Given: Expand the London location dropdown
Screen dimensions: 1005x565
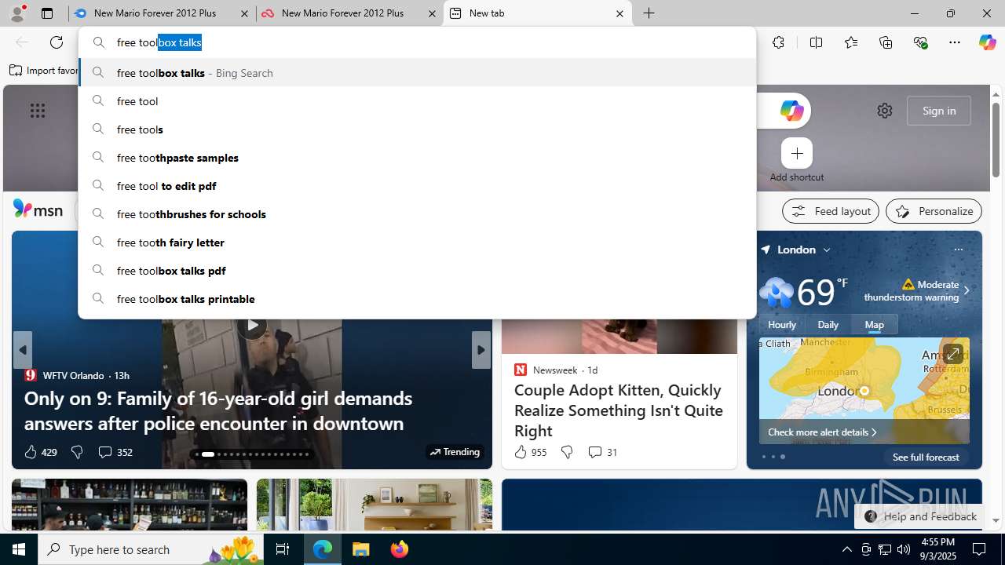Looking at the screenshot, I should pyautogui.click(x=827, y=250).
